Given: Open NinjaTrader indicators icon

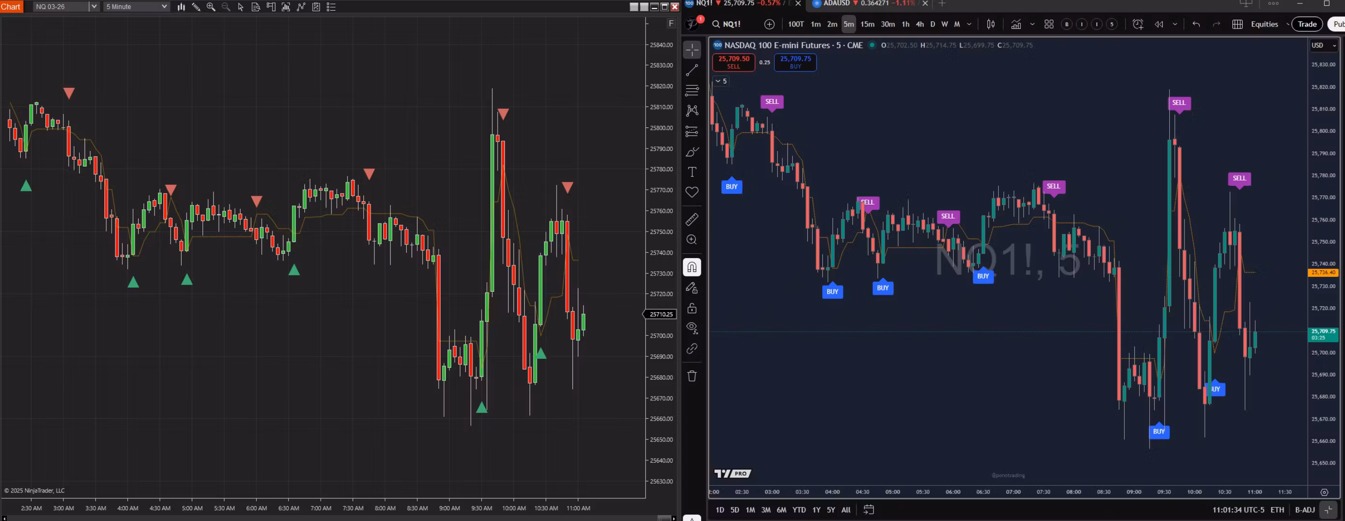Looking at the screenshot, I should tap(301, 7).
